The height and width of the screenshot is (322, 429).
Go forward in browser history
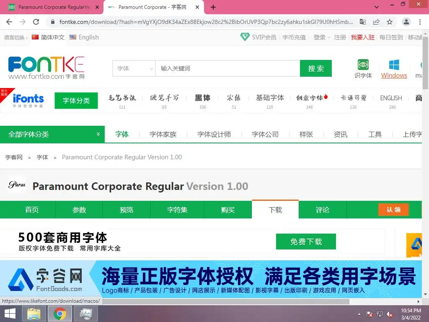click(23, 22)
